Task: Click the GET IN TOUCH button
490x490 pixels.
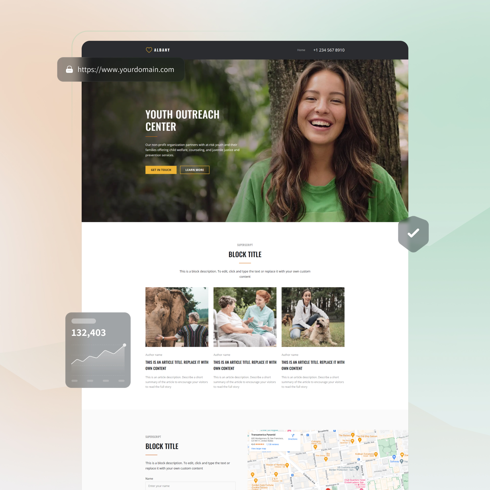Action: click(160, 170)
